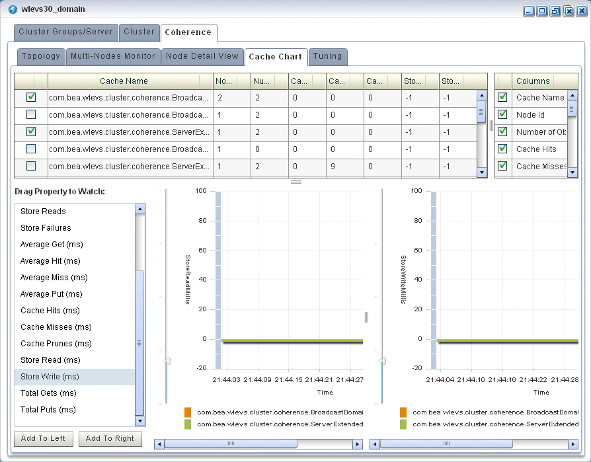
Task: Click the Add To Right button
Action: pos(110,439)
